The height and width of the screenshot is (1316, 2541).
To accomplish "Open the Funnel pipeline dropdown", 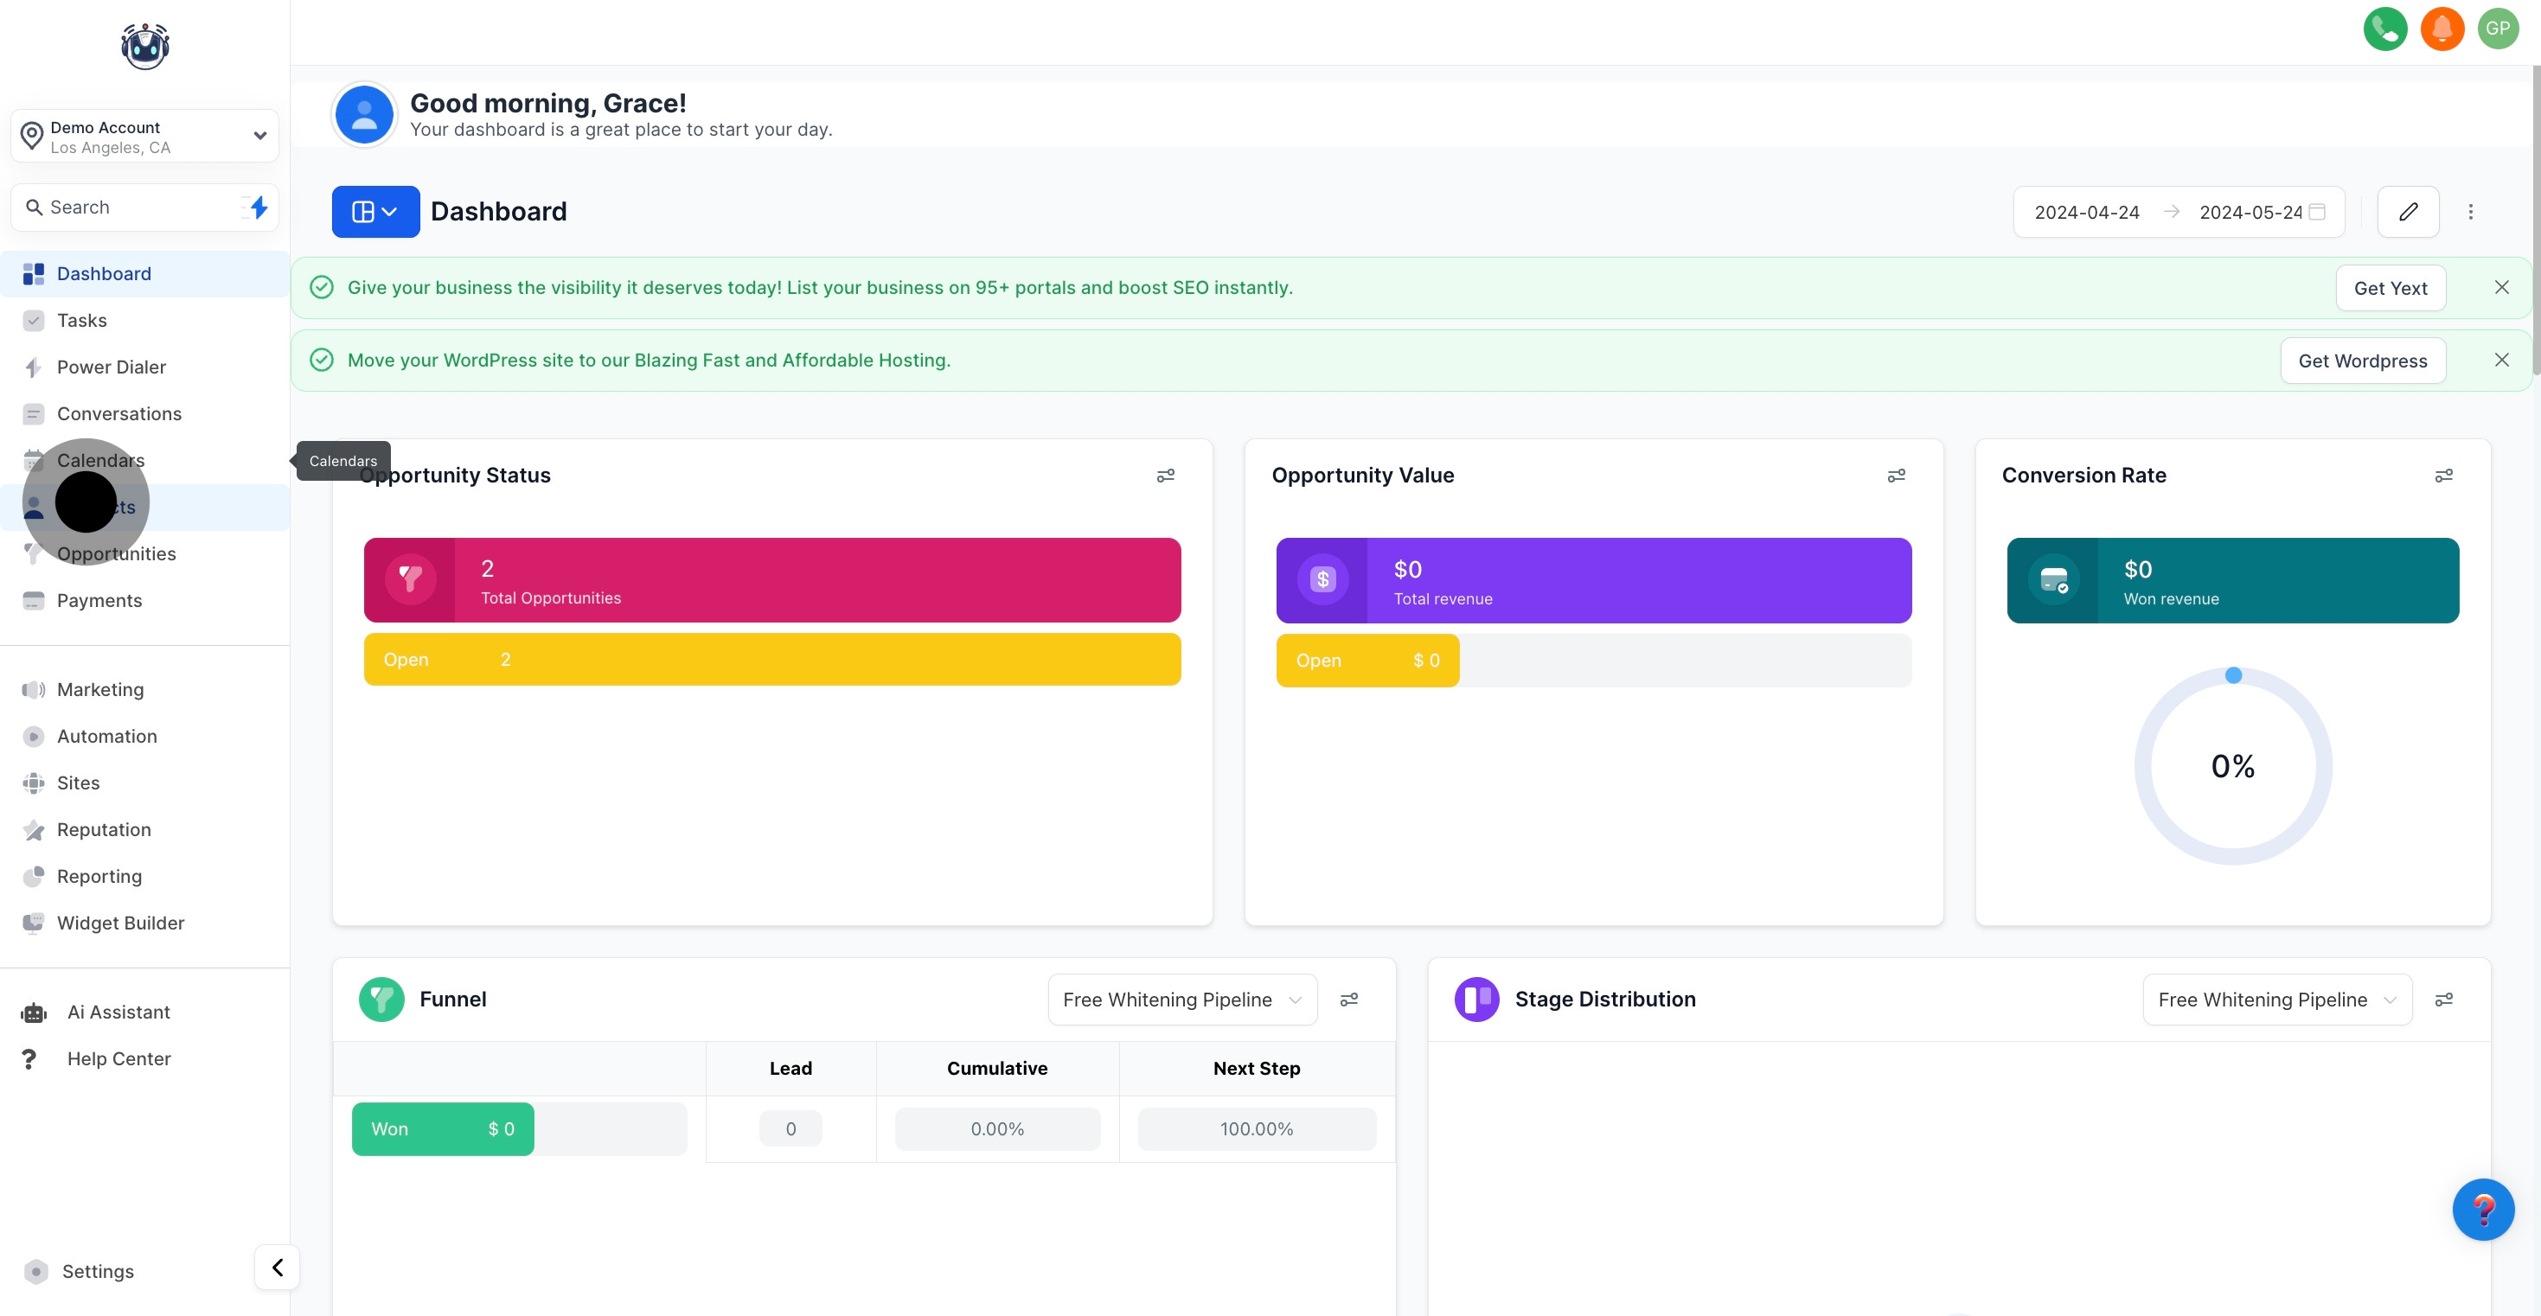I will click(1181, 1000).
